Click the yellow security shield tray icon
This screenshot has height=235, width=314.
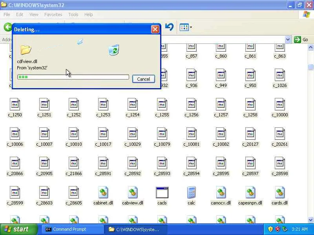[x=270, y=229]
